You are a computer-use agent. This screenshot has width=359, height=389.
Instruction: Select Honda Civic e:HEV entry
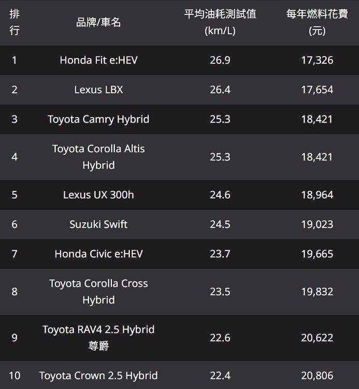[98, 254]
